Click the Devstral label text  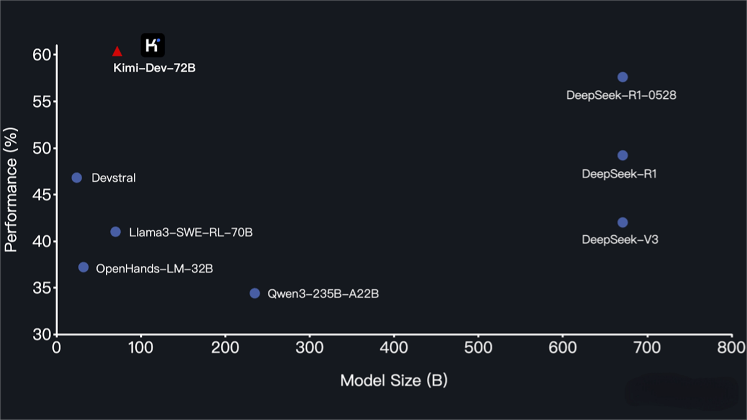tap(113, 179)
